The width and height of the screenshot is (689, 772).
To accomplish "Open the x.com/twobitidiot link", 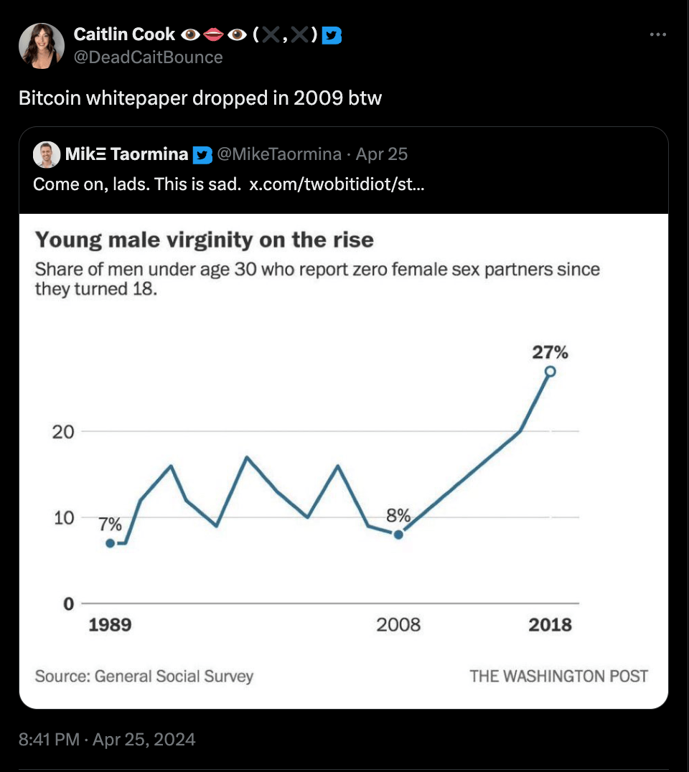I will (337, 184).
